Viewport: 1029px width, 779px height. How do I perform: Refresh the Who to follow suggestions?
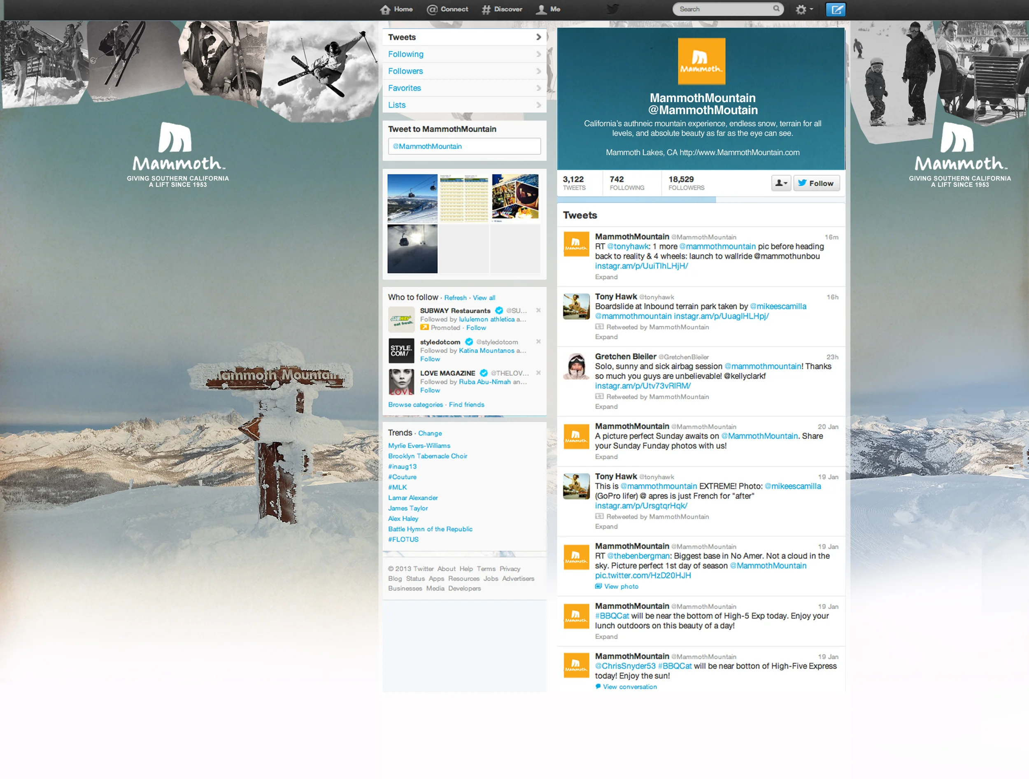pos(455,298)
